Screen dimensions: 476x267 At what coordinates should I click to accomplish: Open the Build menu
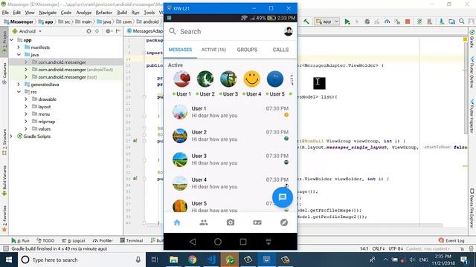(122, 13)
